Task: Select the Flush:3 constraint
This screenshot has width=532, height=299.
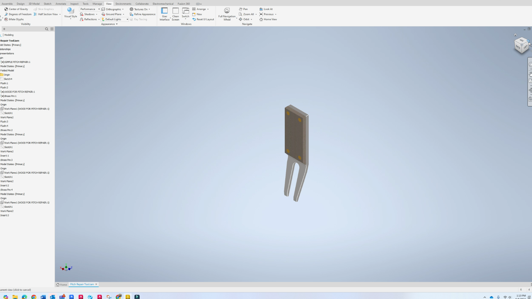Action: (4, 122)
